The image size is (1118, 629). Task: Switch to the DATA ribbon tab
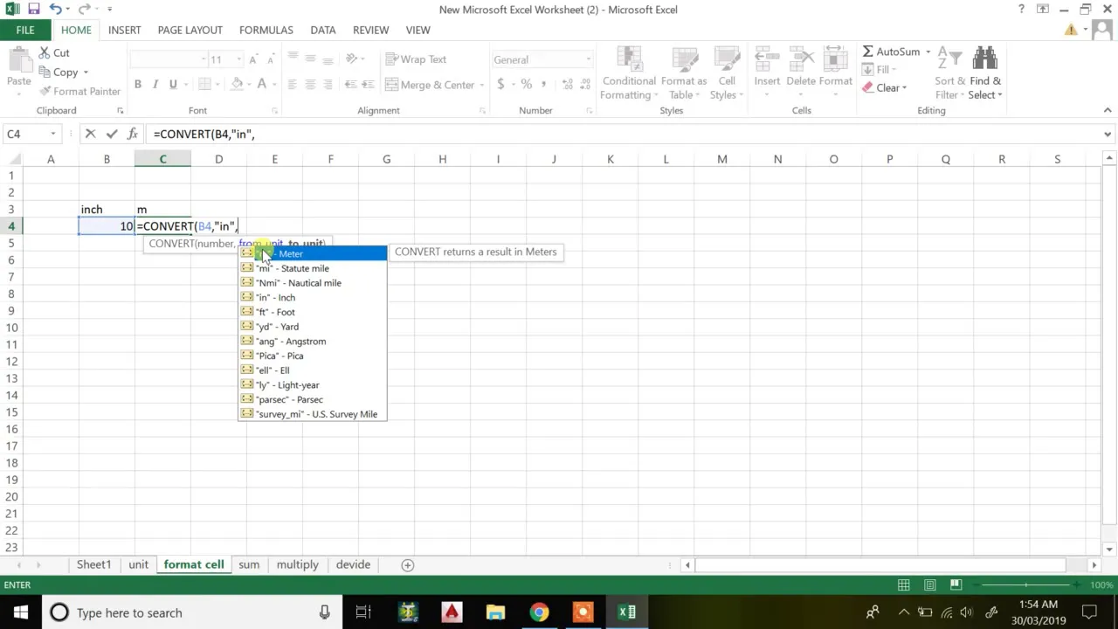(x=322, y=30)
